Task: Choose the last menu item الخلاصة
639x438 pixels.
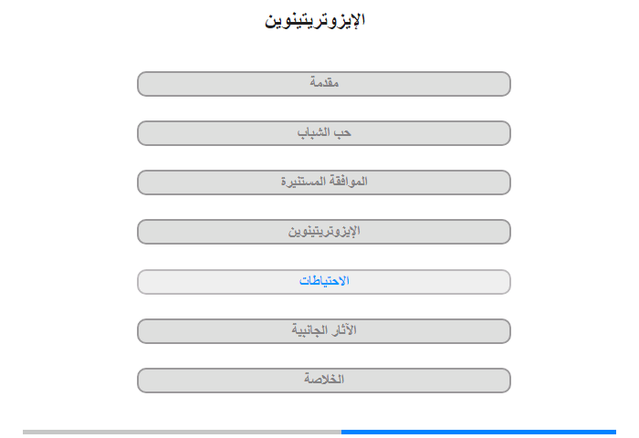Action: (x=324, y=381)
